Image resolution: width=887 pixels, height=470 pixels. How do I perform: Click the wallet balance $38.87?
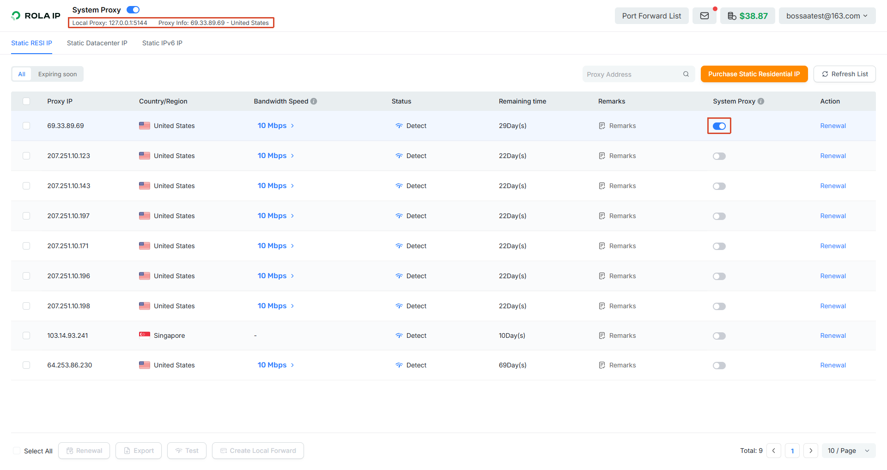click(x=747, y=16)
